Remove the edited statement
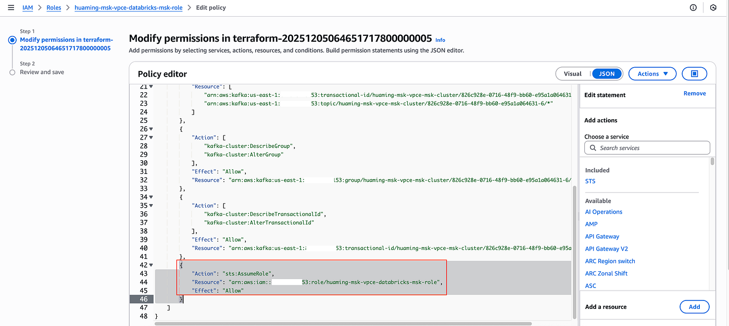This screenshot has width=729, height=326. point(695,94)
